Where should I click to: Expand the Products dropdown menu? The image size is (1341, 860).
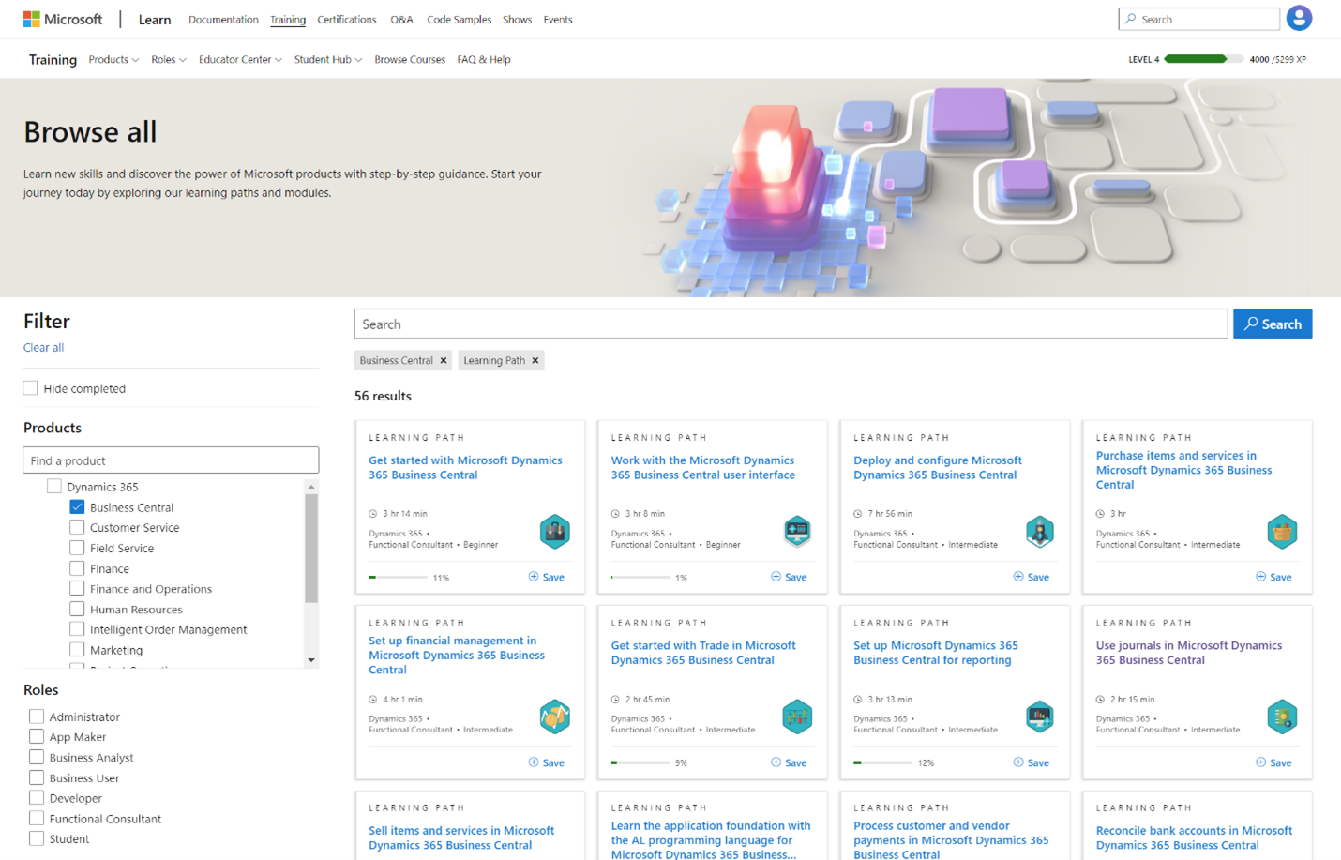[x=113, y=59]
